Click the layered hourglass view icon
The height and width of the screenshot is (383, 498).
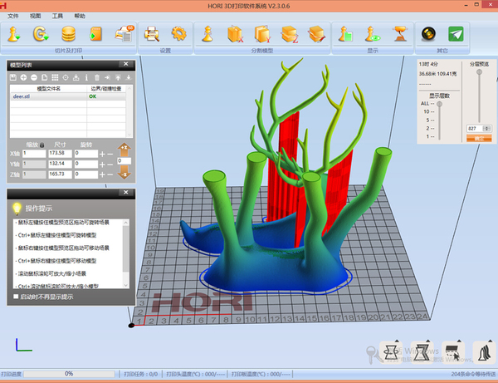(422, 353)
